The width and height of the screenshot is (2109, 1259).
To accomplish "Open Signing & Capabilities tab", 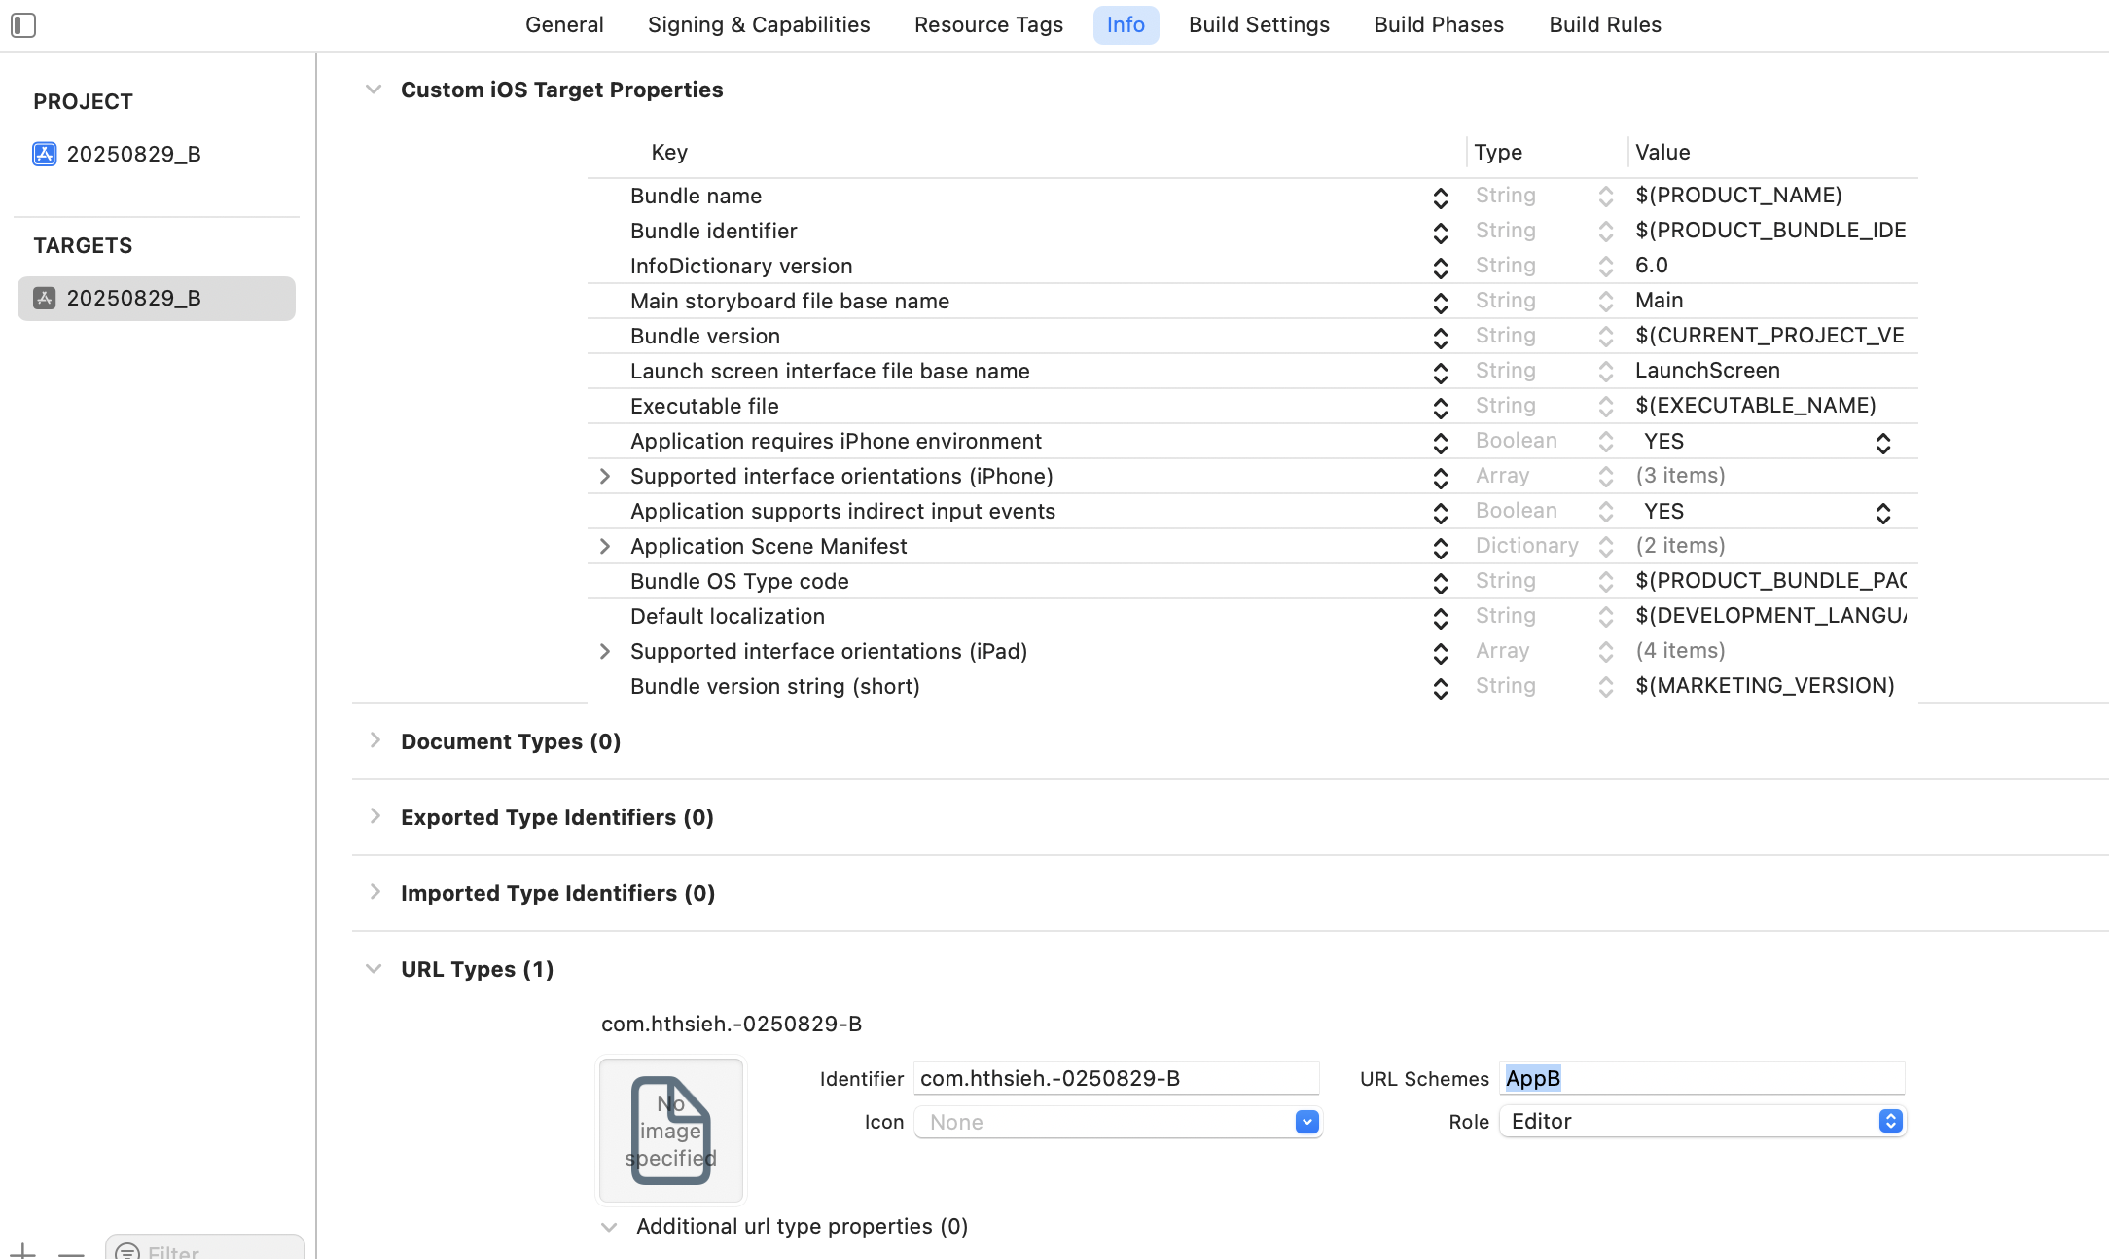I will click(758, 25).
